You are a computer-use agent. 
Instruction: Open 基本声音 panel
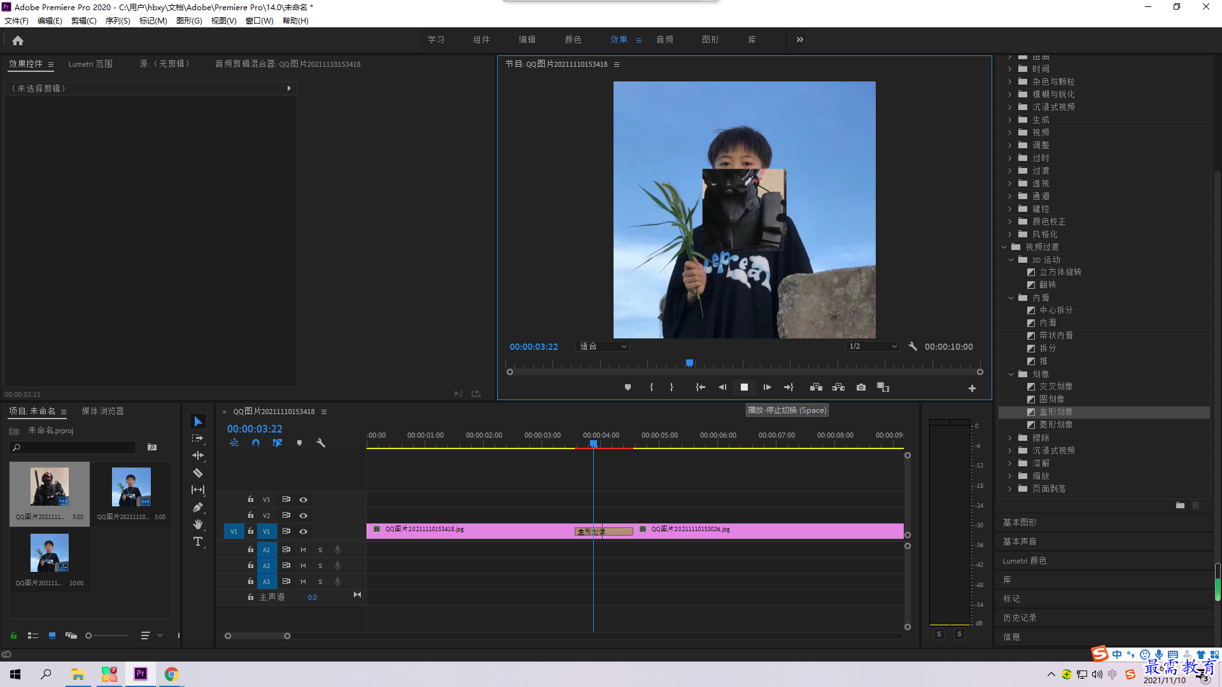(x=1020, y=541)
